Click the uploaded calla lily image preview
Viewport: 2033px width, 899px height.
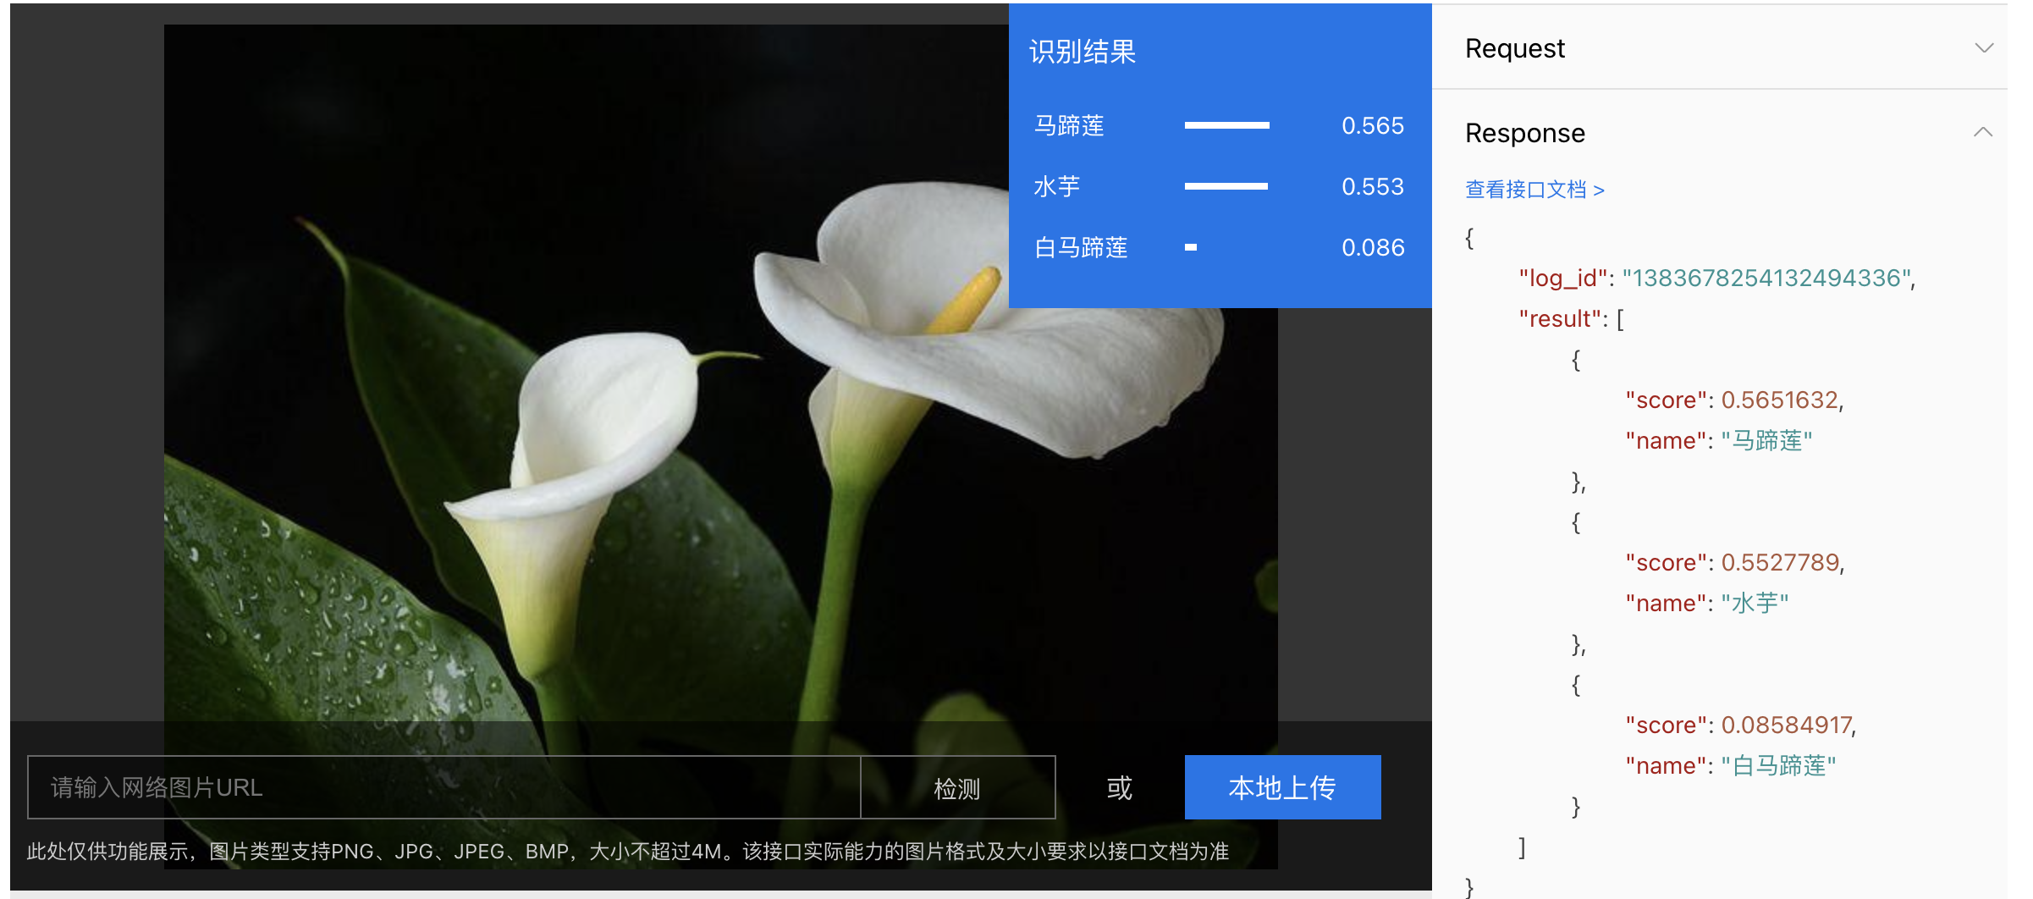pyautogui.click(x=592, y=466)
